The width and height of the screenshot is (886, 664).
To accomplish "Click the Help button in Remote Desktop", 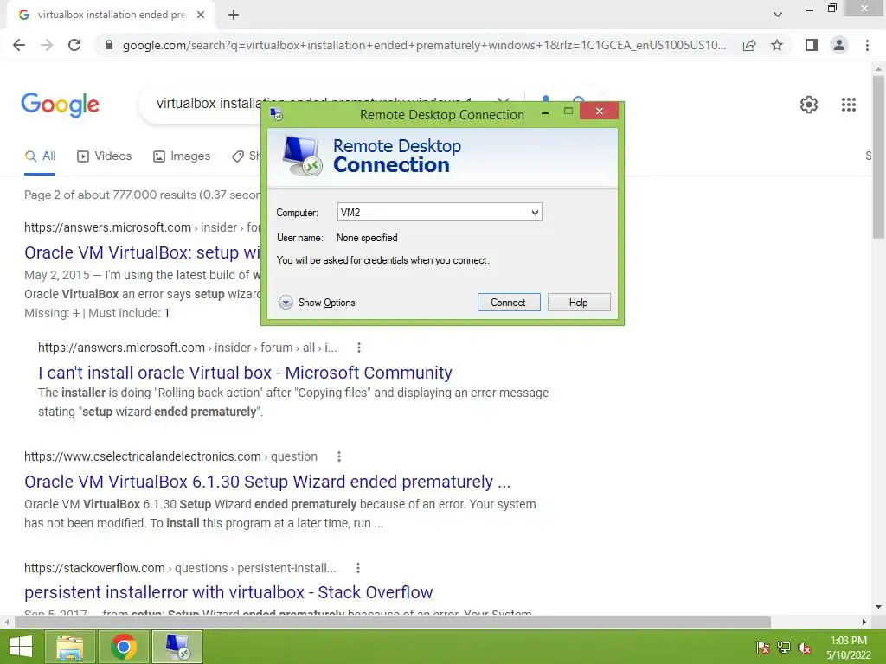I will [x=579, y=302].
